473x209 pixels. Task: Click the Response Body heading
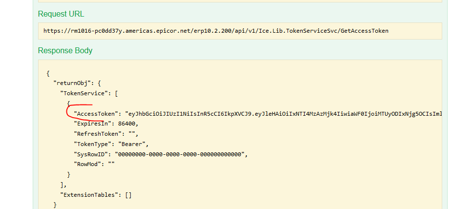point(65,50)
